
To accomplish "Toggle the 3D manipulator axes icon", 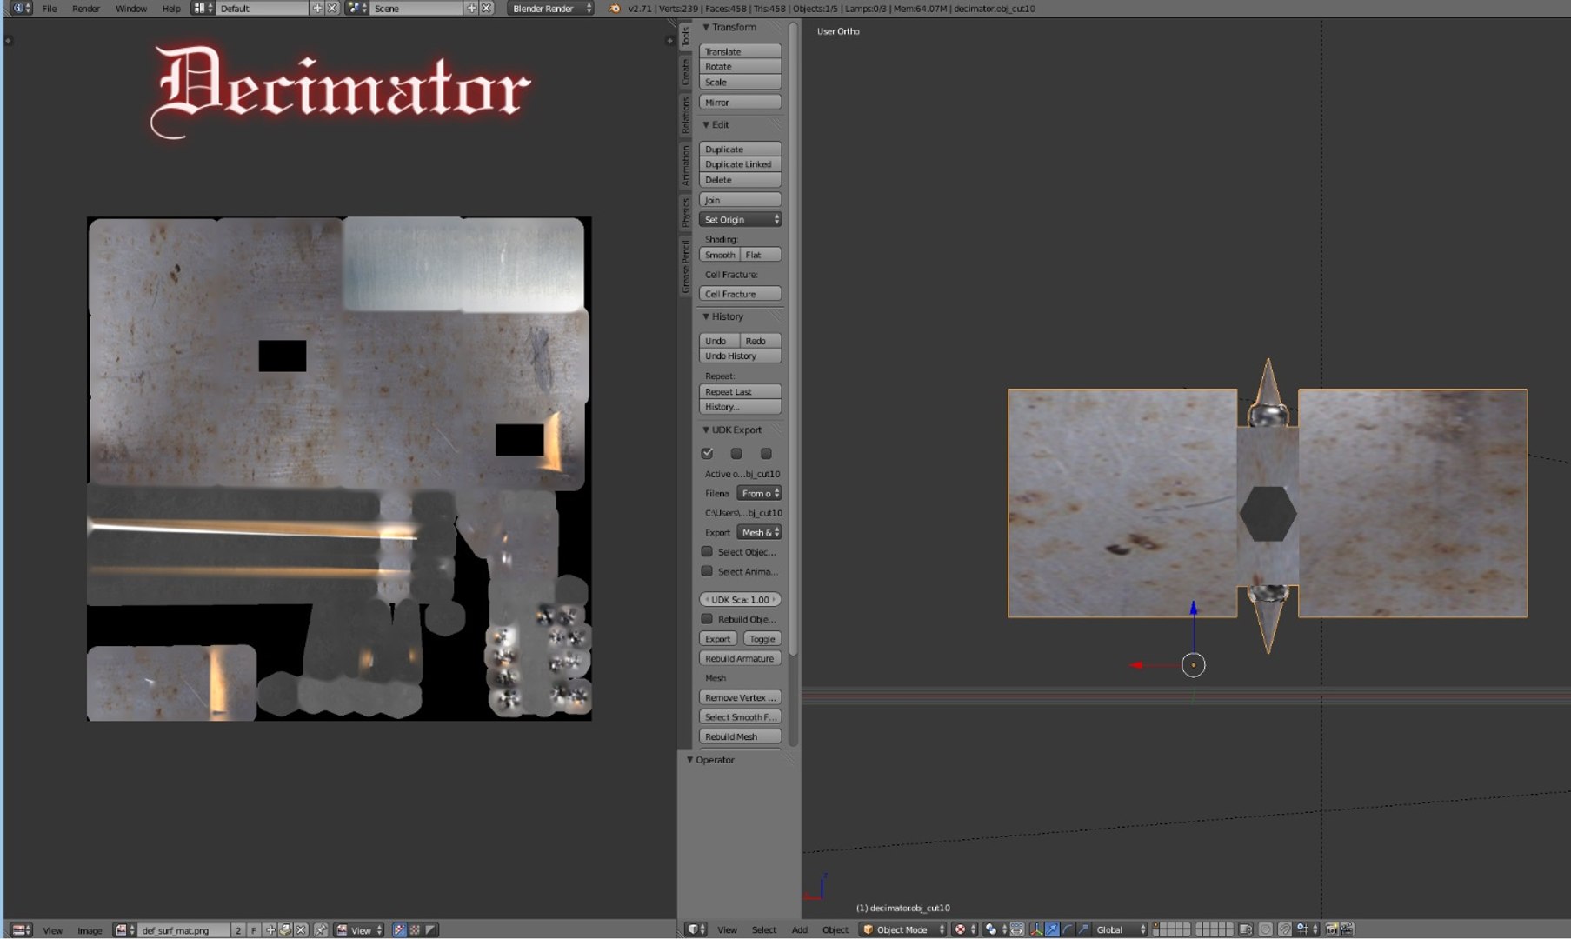I will pyautogui.click(x=1035, y=929).
